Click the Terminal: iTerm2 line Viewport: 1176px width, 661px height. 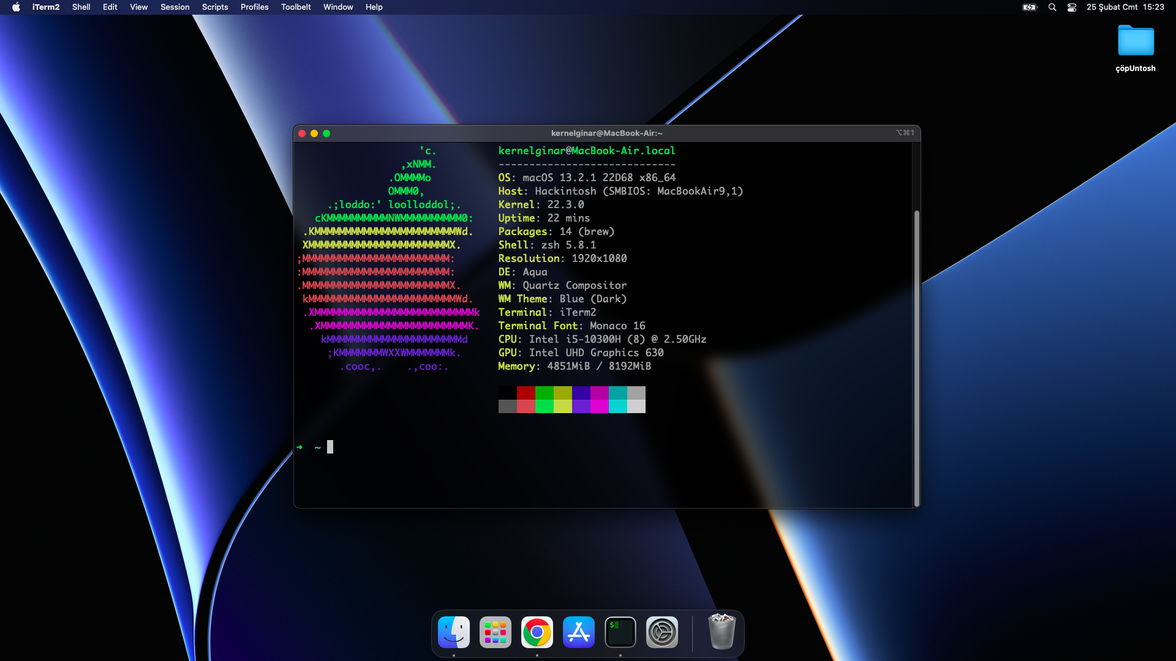[547, 312]
